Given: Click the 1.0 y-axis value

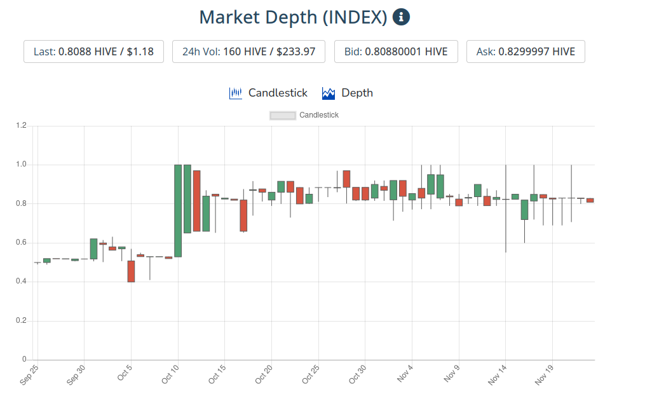Looking at the screenshot, I should pyautogui.click(x=21, y=164).
